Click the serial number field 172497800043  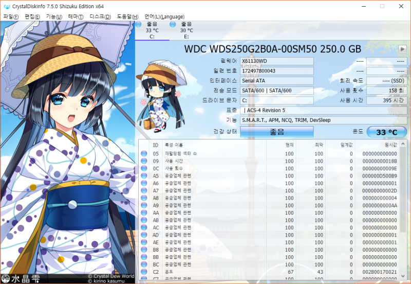277,71
